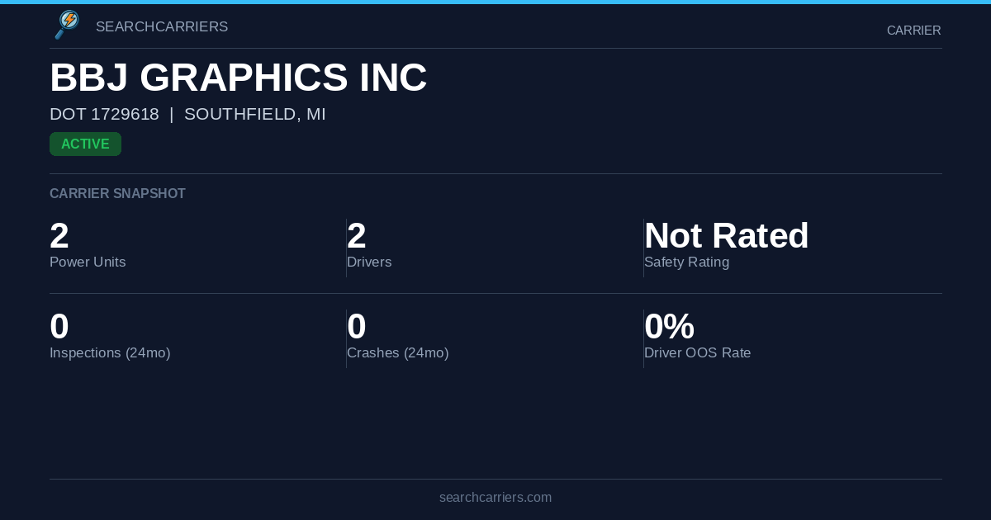
Task: Select the Inspections (24mo) value
Action: coord(59,327)
